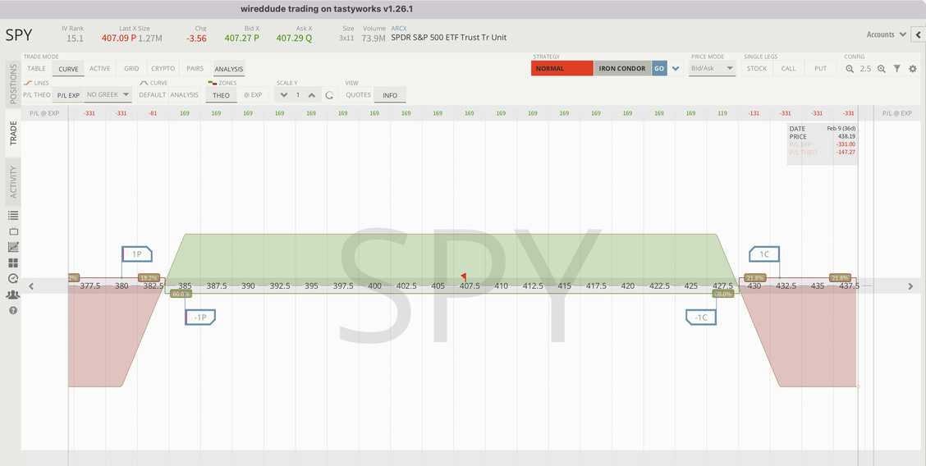Add a single CALL leg
Viewport: 926px width, 466px height.
[x=788, y=68]
